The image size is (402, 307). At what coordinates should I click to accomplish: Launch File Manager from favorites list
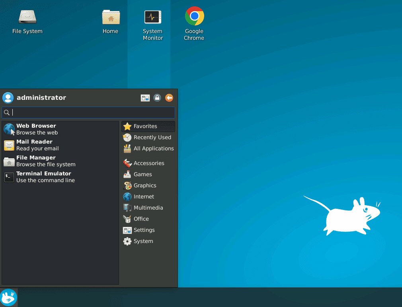60,161
